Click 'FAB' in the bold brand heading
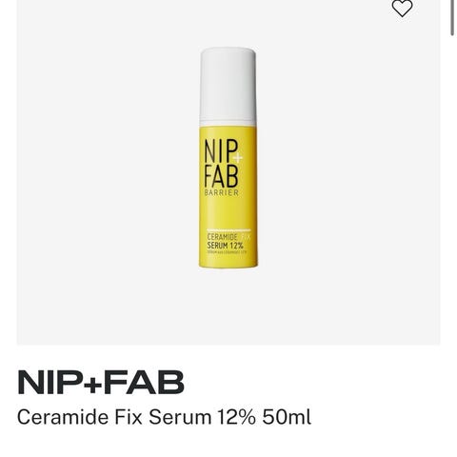Viewport: 457px width, 457px height. tap(145, 383)
